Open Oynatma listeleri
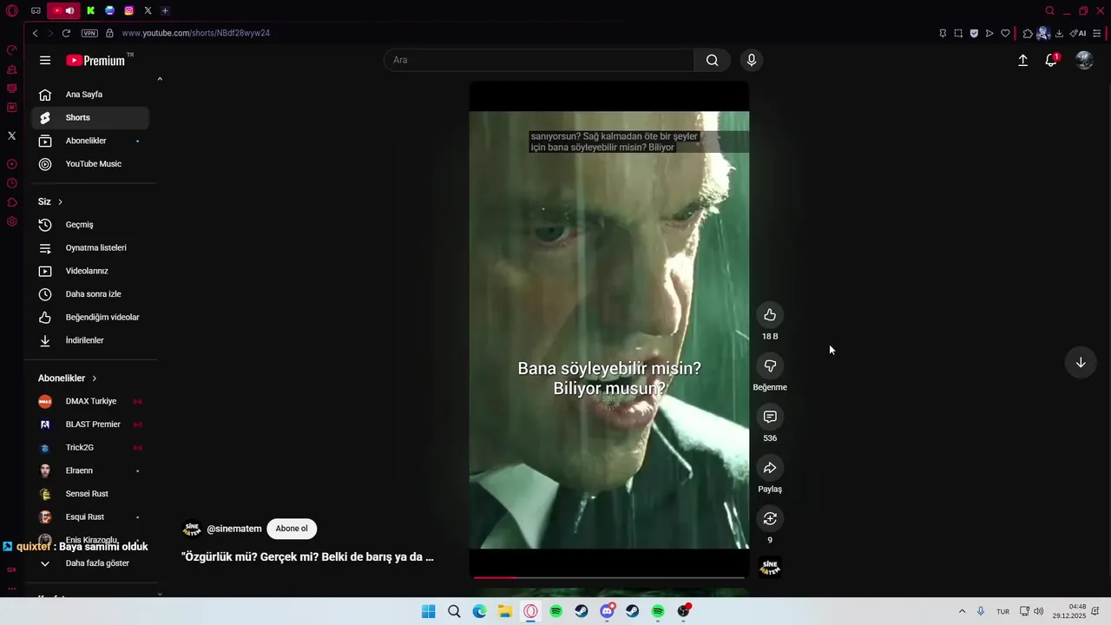 [90, 247]
